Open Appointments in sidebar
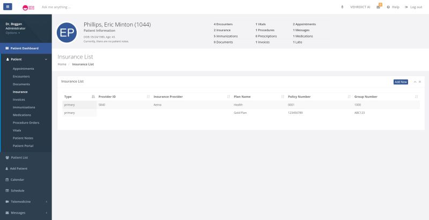The image size is (429, 220). [x=23, y=69]
